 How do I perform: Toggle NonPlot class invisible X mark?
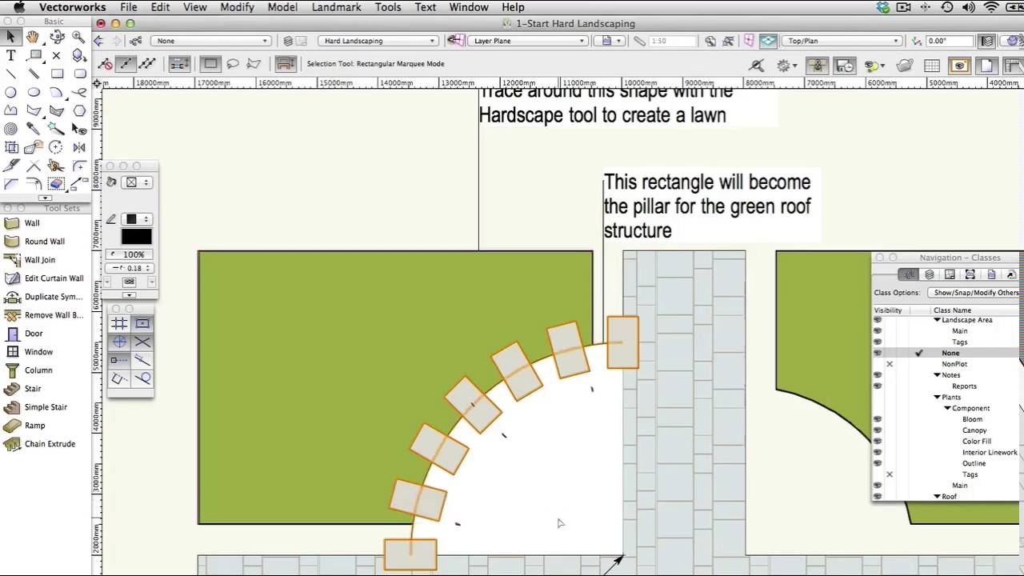click(x=889, y=364)
